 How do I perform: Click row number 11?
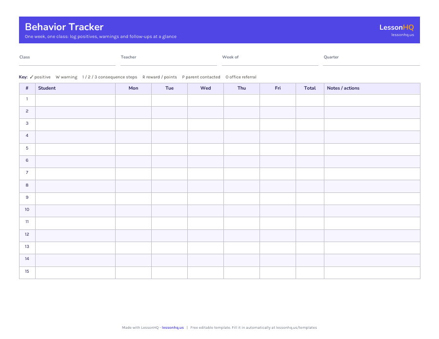(27, 222)
